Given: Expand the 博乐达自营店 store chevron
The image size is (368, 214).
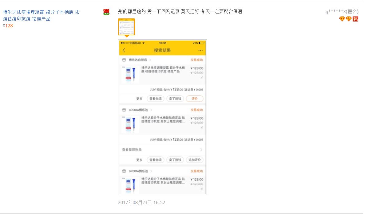Looking at the screenshot, I should (x=150, y=60).
